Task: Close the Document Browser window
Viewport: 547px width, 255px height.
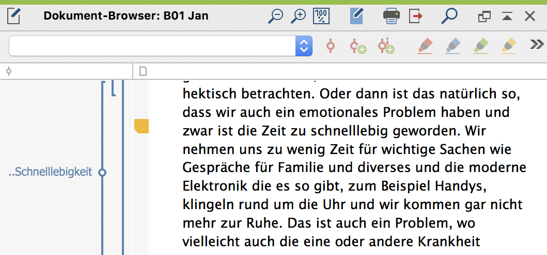Action: pos(529,16)
